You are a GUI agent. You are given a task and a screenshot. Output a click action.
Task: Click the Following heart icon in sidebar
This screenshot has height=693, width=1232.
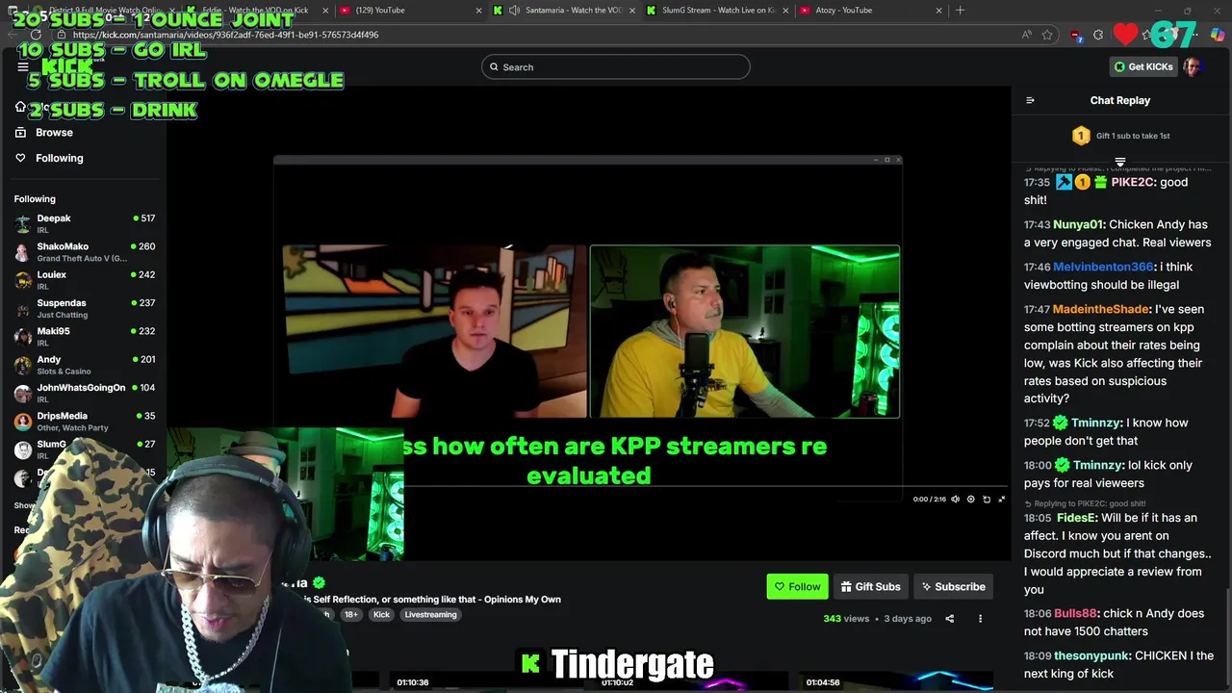coord(20,158)
